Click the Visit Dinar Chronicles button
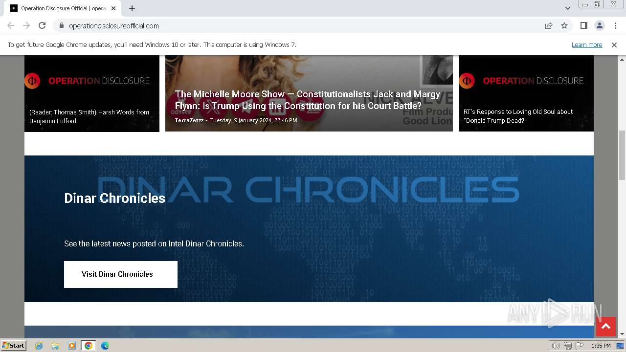The image size is (626, 352). point(121,274)
